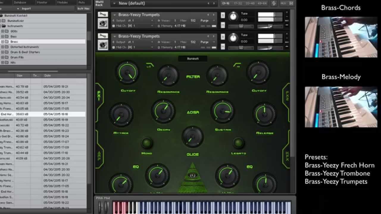Open second instrument's Purge menu

point(208,42)
